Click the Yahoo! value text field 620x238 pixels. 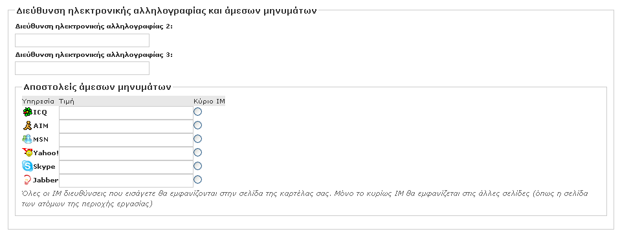tap(126, 153)
